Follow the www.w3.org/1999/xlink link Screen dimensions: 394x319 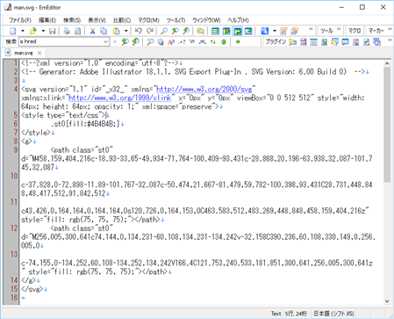pos(120,98)
